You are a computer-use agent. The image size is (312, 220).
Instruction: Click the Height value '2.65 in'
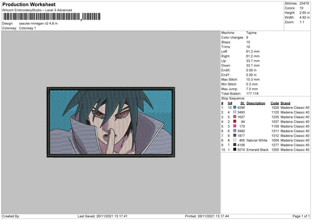click(x=304, y=12)
